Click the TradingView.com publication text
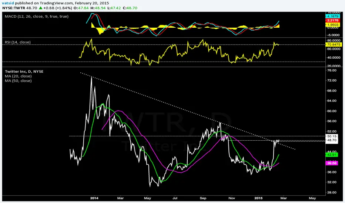345x203 pixels. 56,3
